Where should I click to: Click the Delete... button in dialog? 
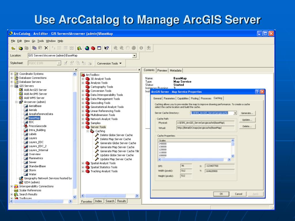pos(247,126)
